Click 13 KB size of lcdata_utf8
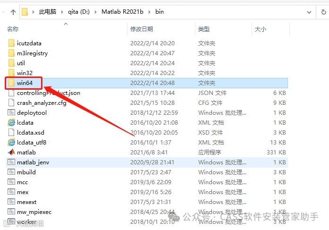The width and height of the screenshot is (329, 230). click(278, 142)
